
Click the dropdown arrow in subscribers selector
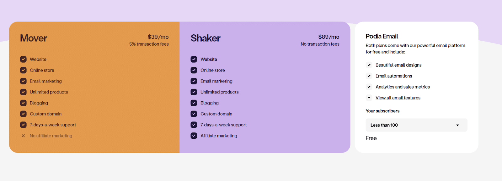[457, 125]
